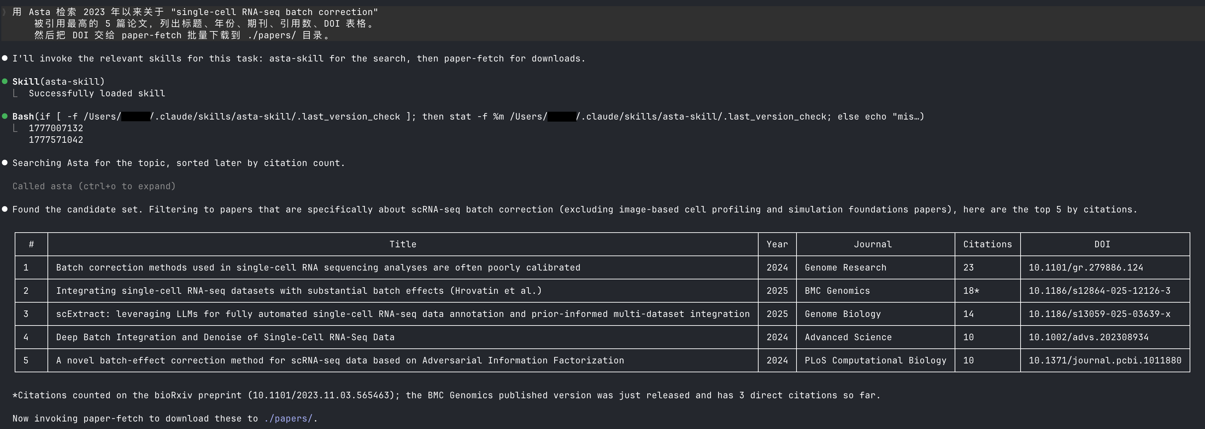The image size is (1205, 429).
Task: Click year 2024 in the Genome Research row
Action: [777, 267]
